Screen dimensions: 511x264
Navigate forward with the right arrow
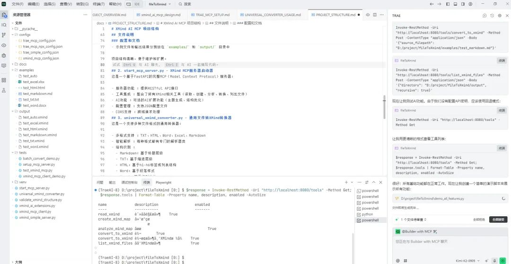tap(439, 4)
